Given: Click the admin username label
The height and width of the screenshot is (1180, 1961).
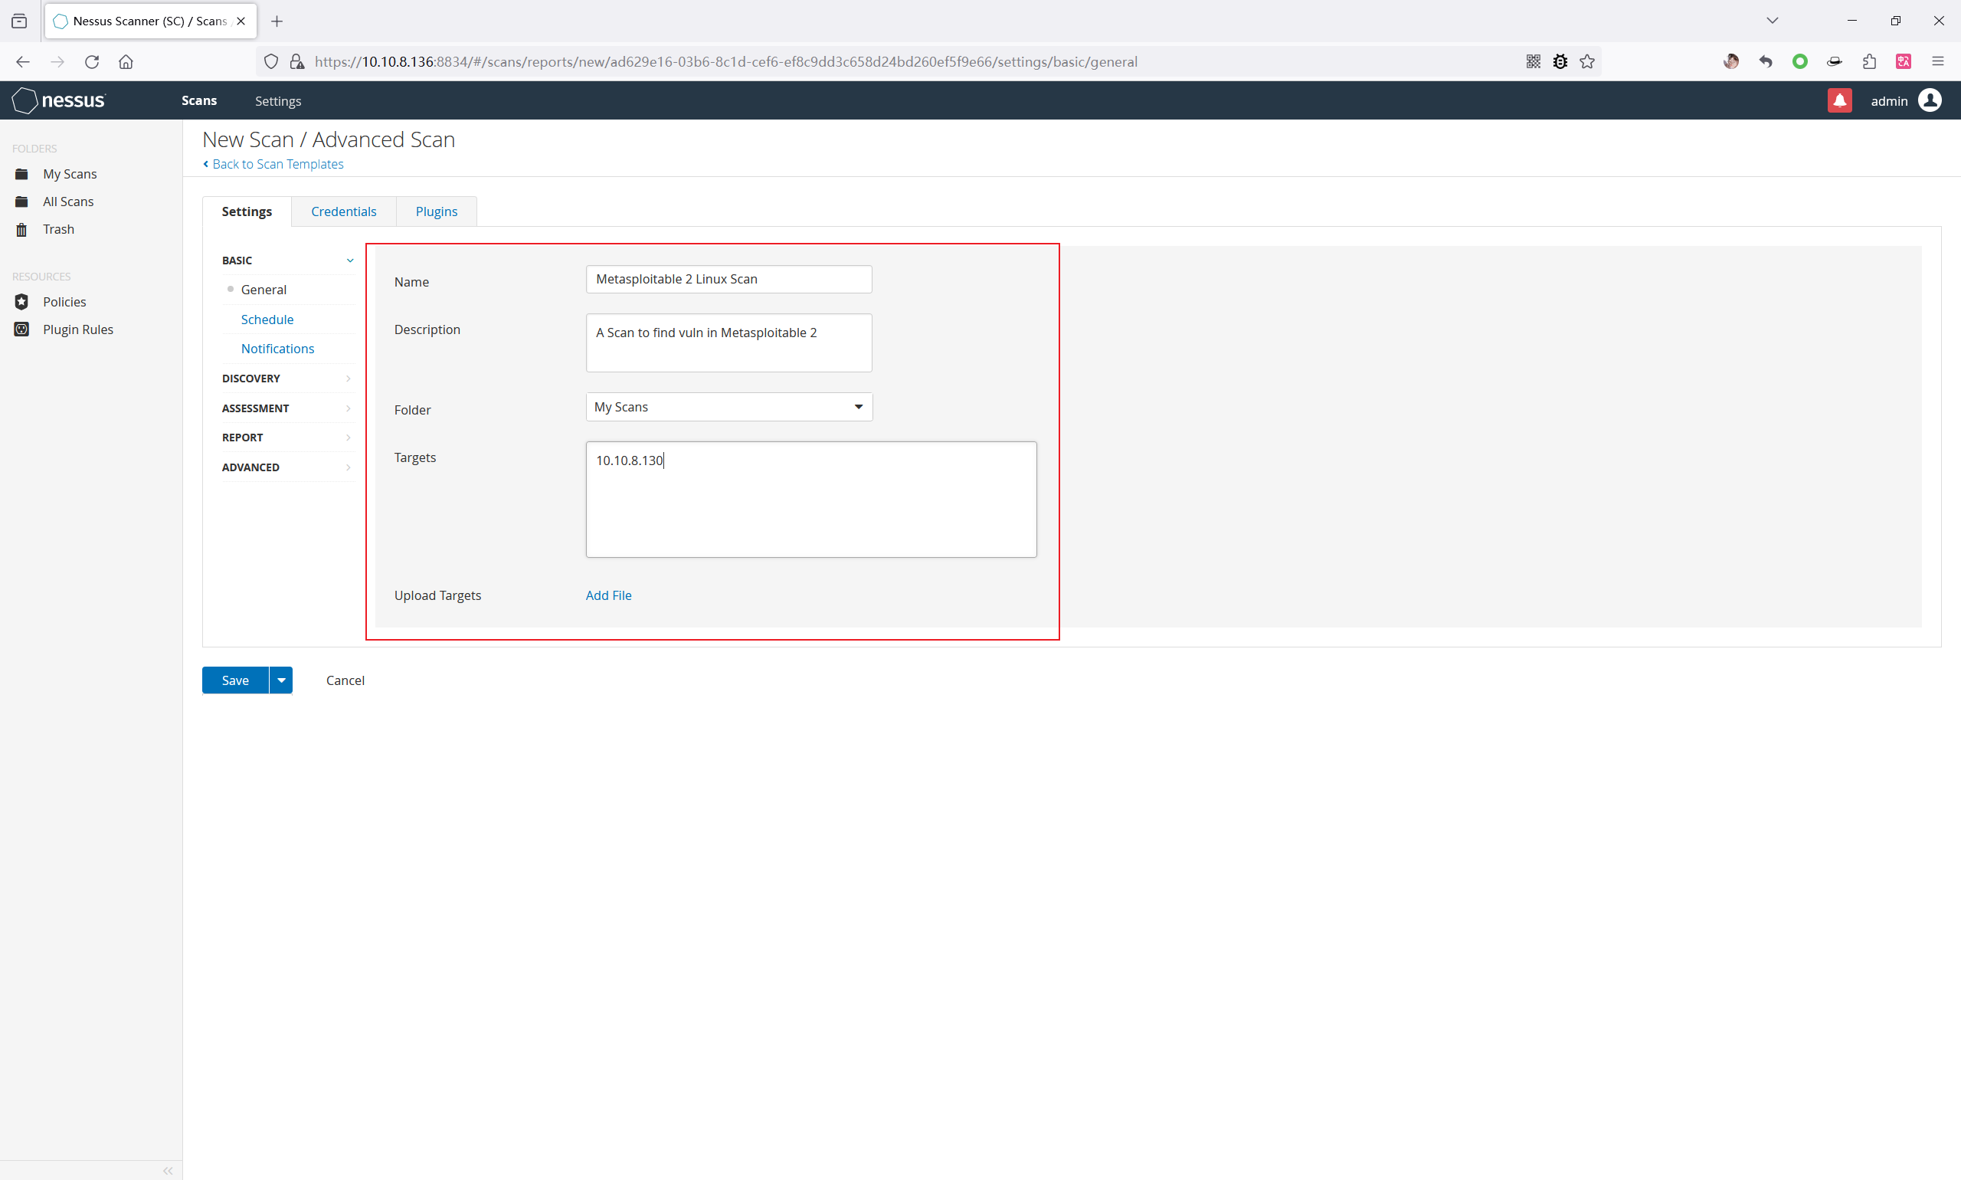Looking at the screenshot, I should point(1890,101).
